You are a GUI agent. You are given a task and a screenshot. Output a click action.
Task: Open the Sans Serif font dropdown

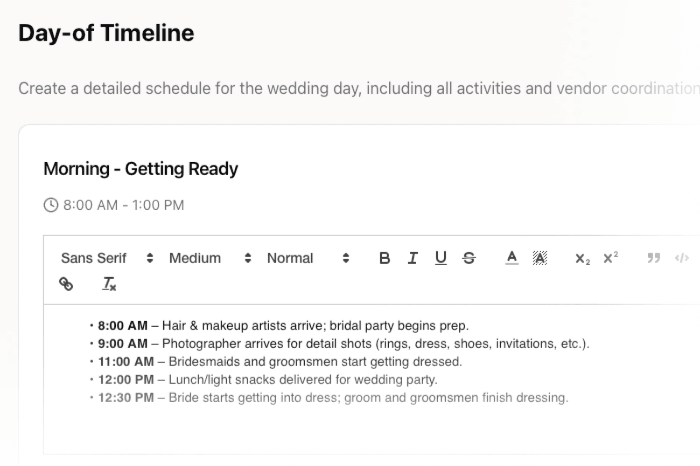pyautogui.click(x=107, y=258)
